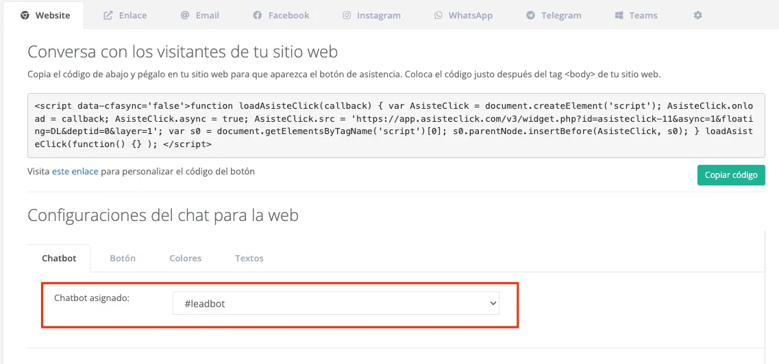
Task: Open the Chatbot asignado dropdown showing #leadbot
Action: tap(336, 304)
